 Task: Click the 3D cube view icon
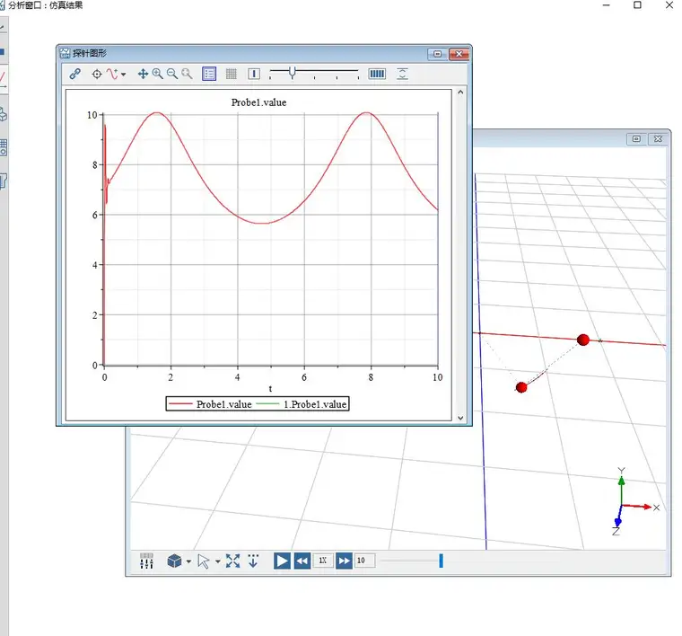coord(174,561)
